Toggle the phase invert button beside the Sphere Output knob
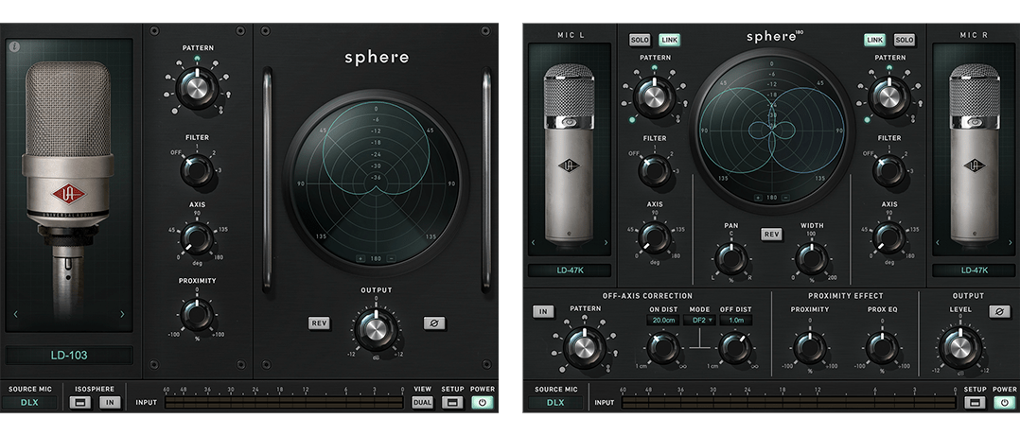Viewport: 1020px width, 436px height. point(433,323)
